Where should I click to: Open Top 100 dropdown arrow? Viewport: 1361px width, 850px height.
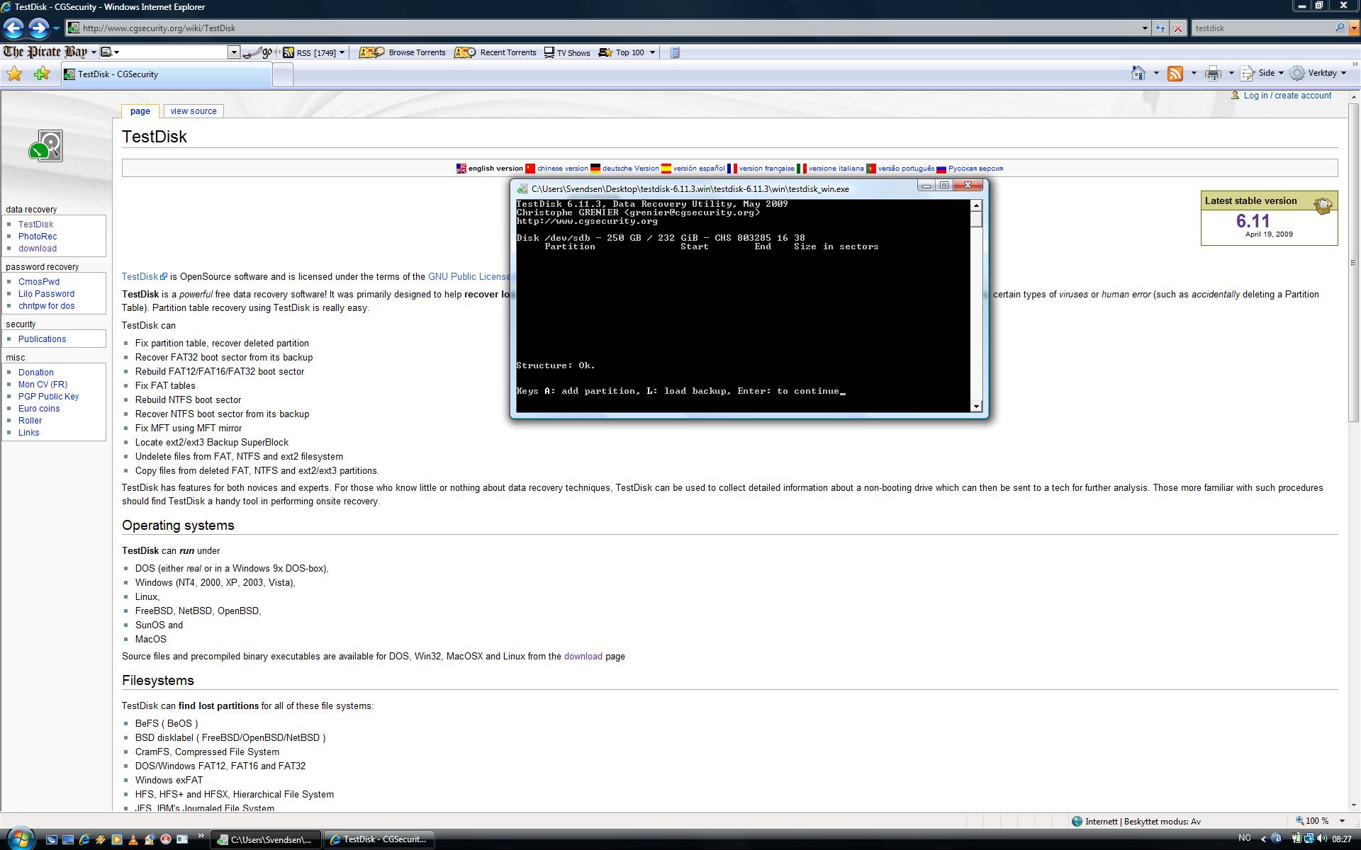pos(652,52)
